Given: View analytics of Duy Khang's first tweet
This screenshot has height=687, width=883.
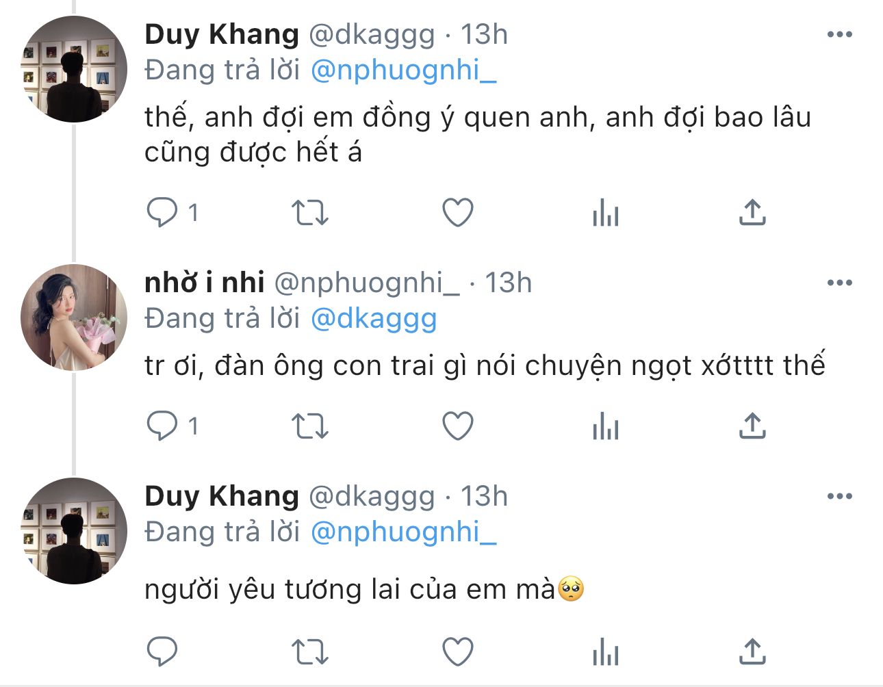Looking at the screenshot, I should [606, 213].
